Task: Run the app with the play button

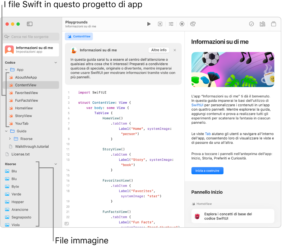Action: pos(149,24)
